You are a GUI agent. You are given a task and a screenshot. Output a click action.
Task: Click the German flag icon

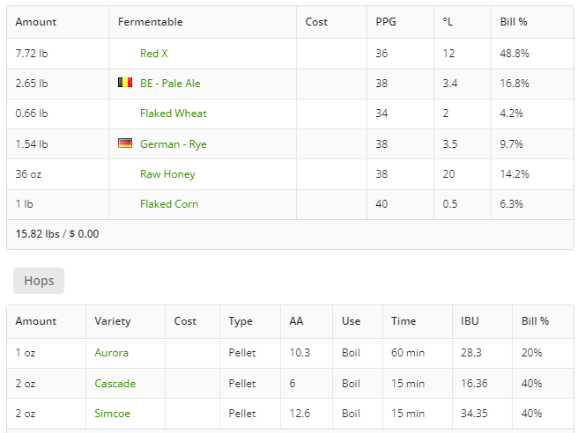[x=125, y=143]
